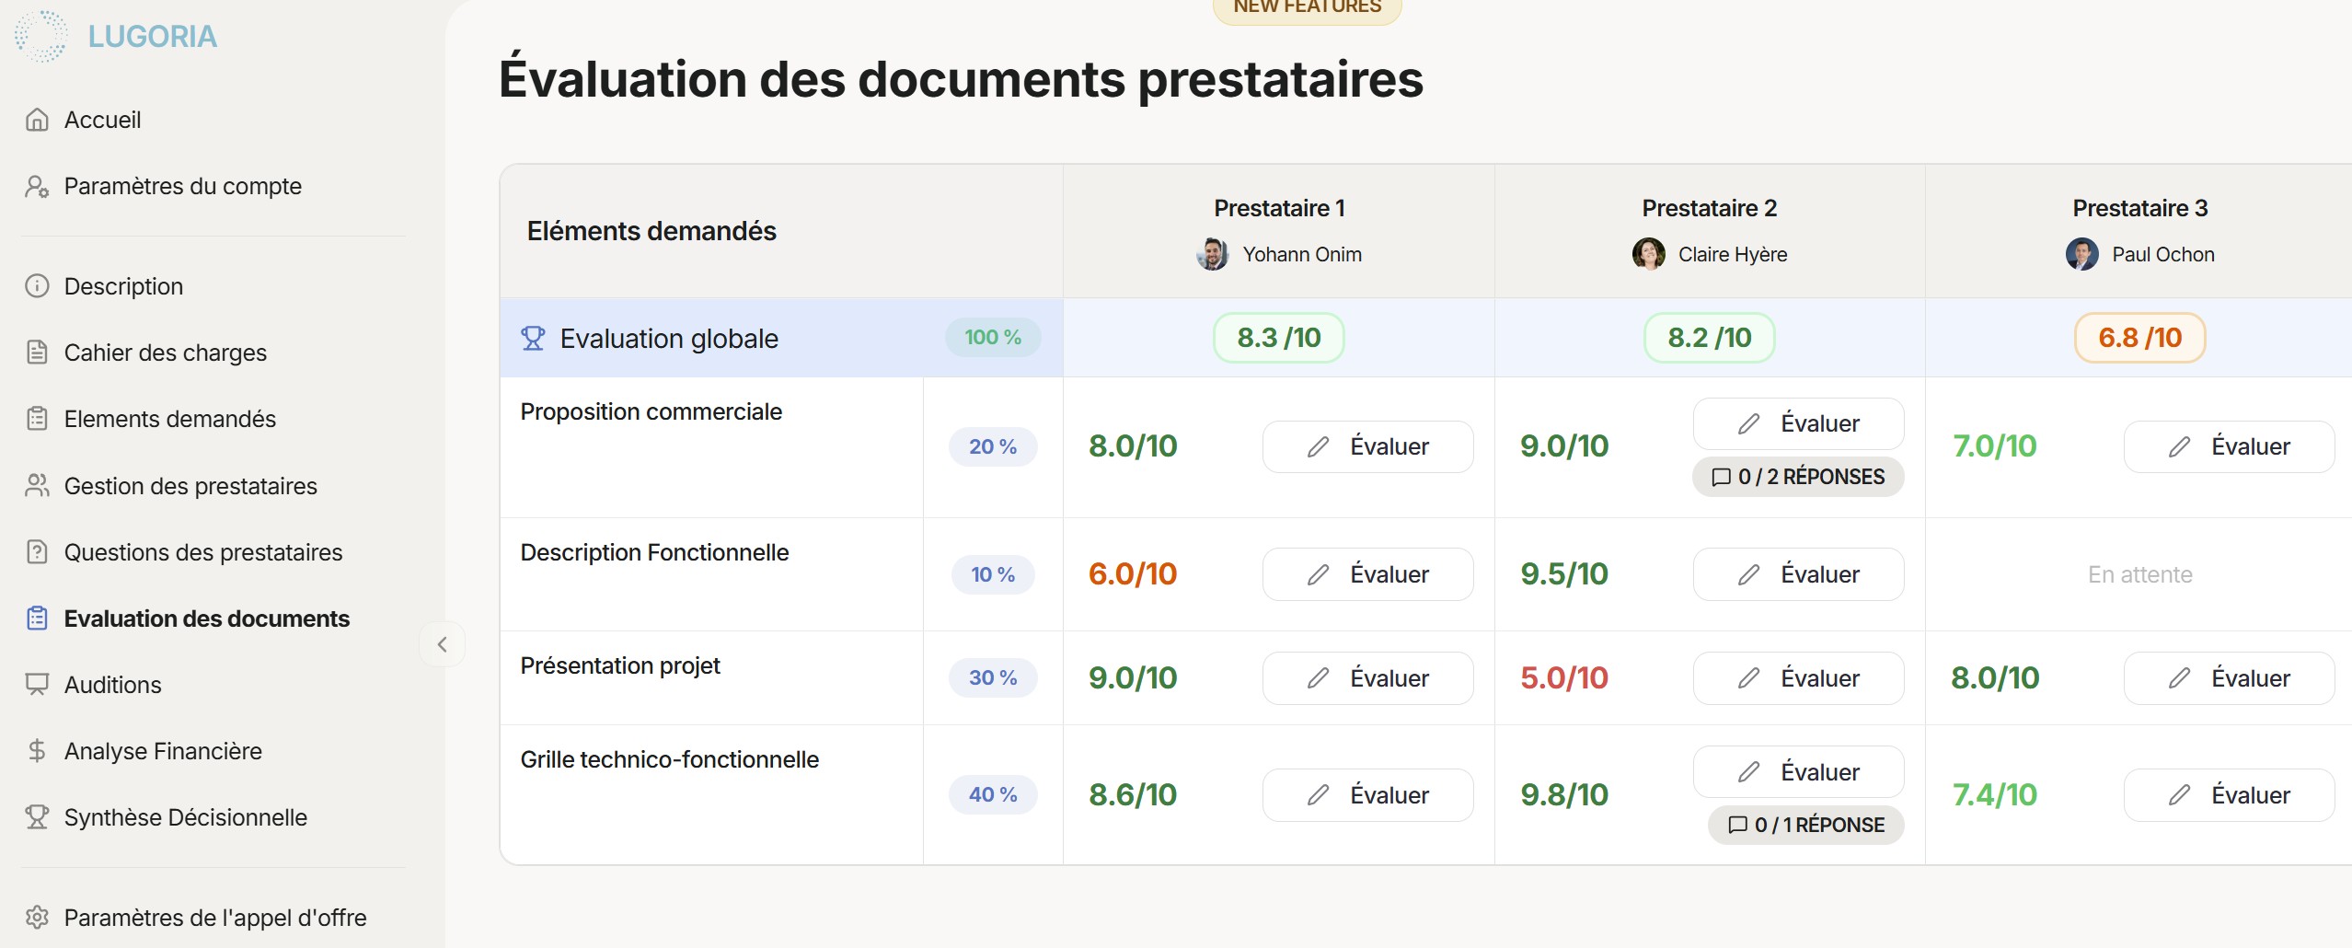Click the 8.2 /10 global score badge
Screen dimensions: 2352x948
(x=1710, y=338)
